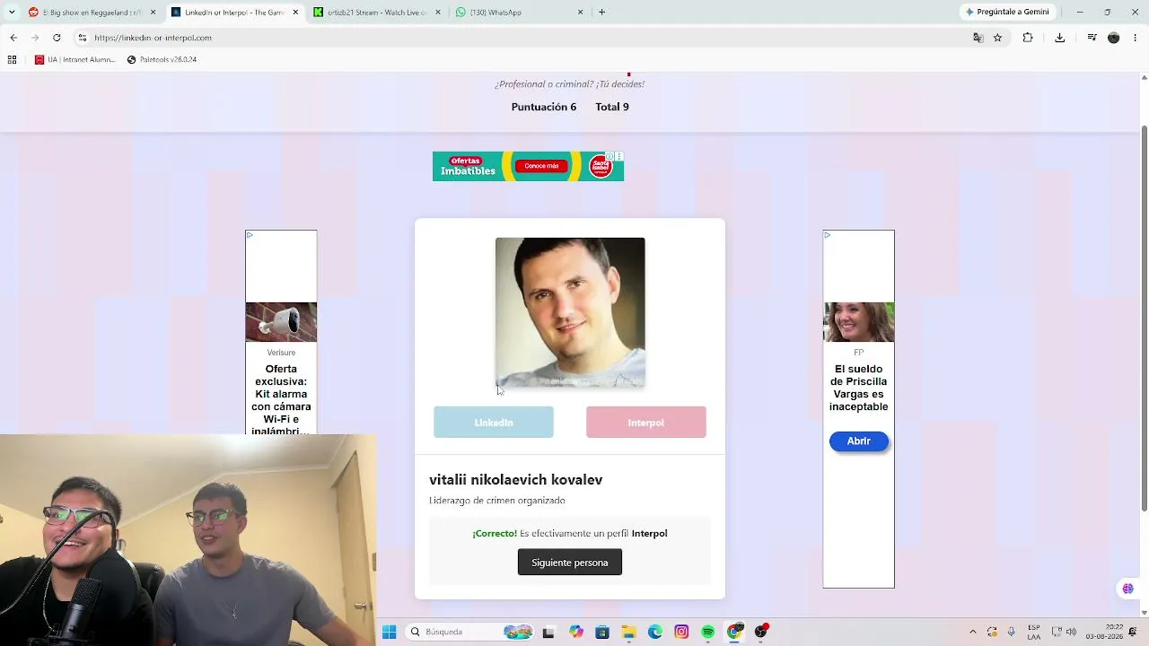Image resolution: width=1149 pixels, height=646 pixels.
Task: Open the Chrome three-dot menu
Action: pos(1136,38)
